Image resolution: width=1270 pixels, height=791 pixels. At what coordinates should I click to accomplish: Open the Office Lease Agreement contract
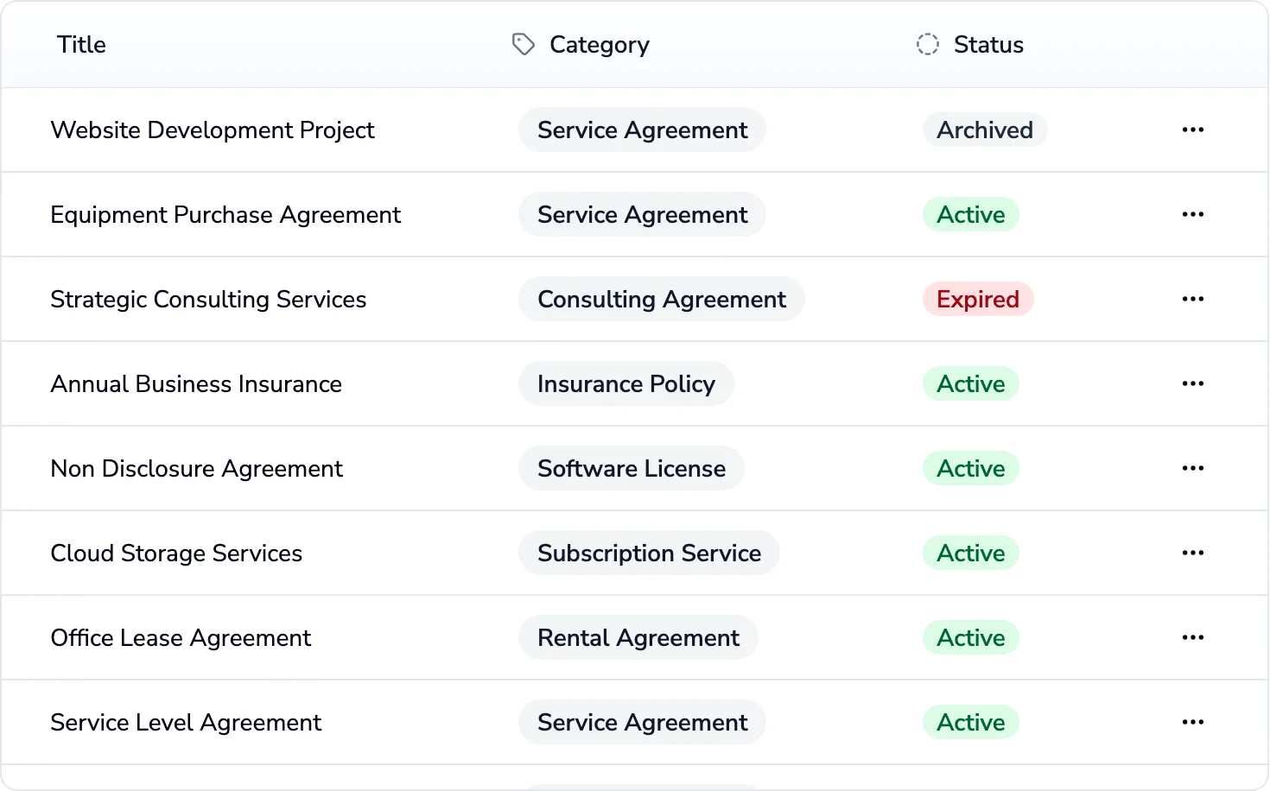[181, 637]
